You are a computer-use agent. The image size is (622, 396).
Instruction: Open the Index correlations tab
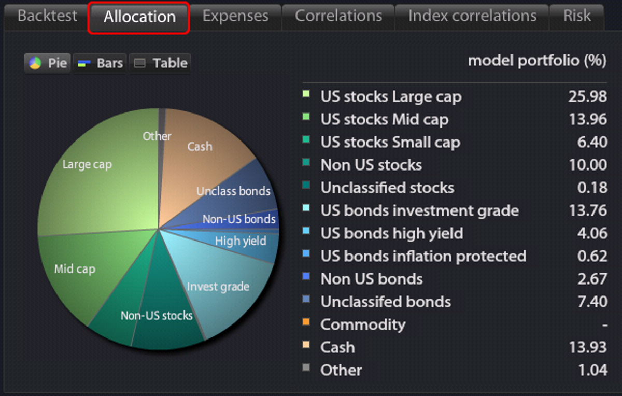(x=472, y=16)
